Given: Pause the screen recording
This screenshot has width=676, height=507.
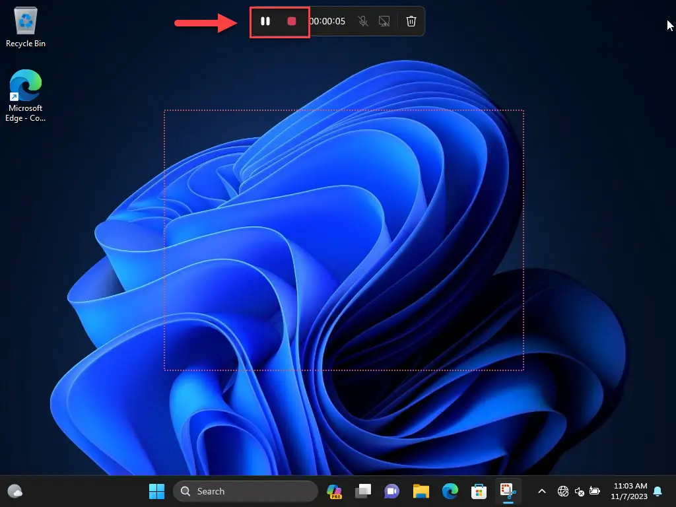Looking at the screenshot, I should 265,21.
